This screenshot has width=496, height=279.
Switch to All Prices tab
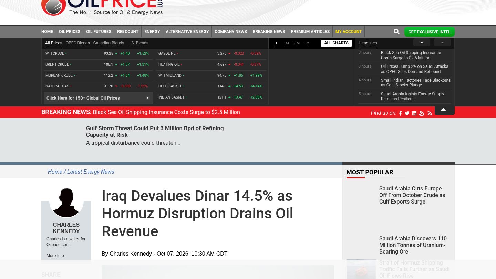coord(54,43)
